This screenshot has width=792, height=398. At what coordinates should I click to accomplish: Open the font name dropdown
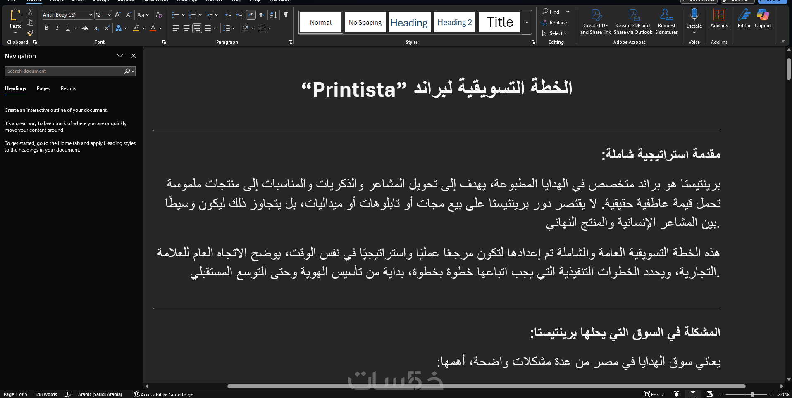pyautogui.click(x=91, y=15)
